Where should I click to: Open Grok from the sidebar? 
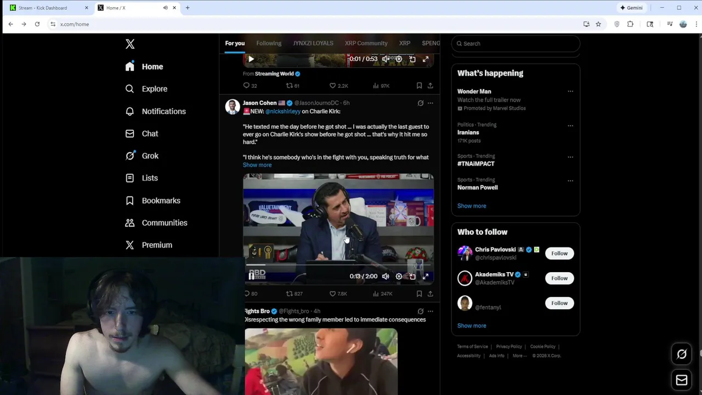click(x=141, y=156)
